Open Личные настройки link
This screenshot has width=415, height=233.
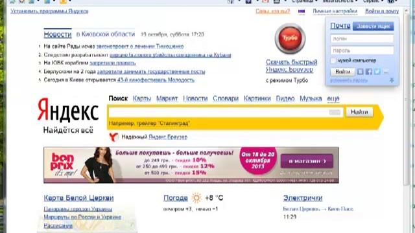335,11
